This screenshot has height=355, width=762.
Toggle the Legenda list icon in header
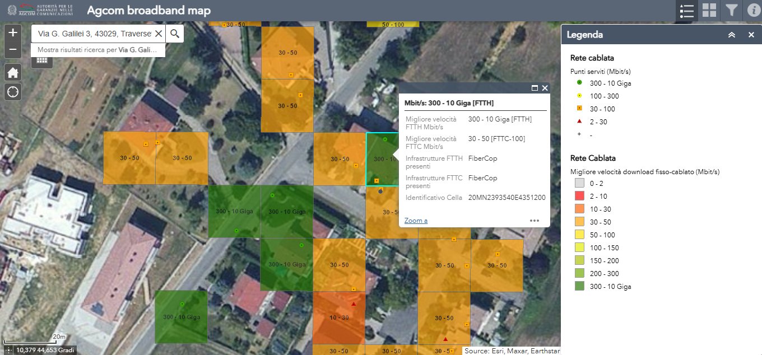pyautogui.click(x=686, y=11)
